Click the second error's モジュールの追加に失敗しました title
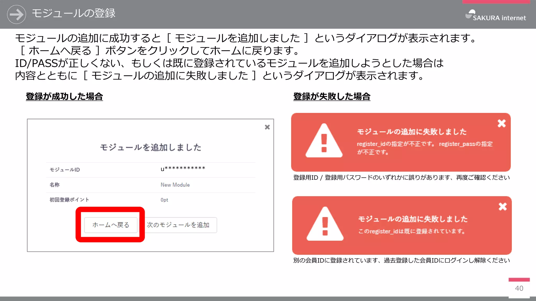Screen dimensions: 536x301 click(x=413, y=219)
